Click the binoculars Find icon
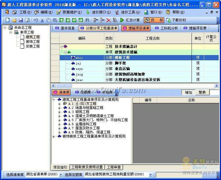 [x=87, y=20]
